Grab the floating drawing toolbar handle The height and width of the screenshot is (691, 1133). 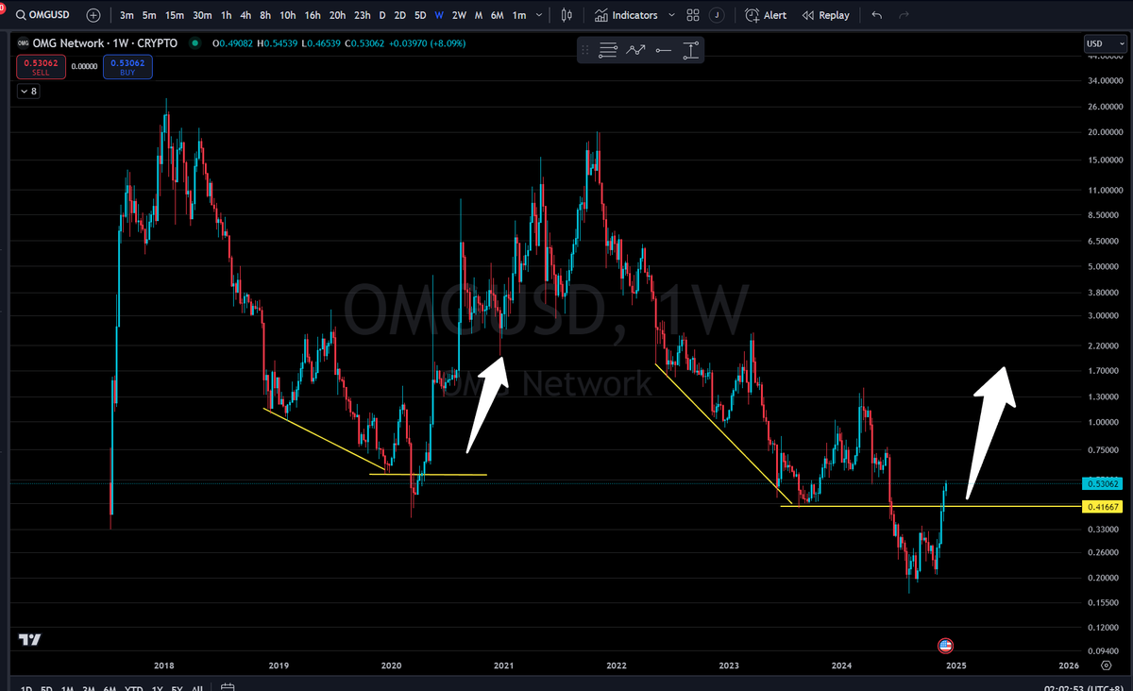tap(586, 50)
